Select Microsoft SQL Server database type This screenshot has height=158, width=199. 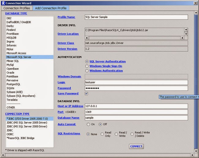pyautogui.click(x=30, y=57)
